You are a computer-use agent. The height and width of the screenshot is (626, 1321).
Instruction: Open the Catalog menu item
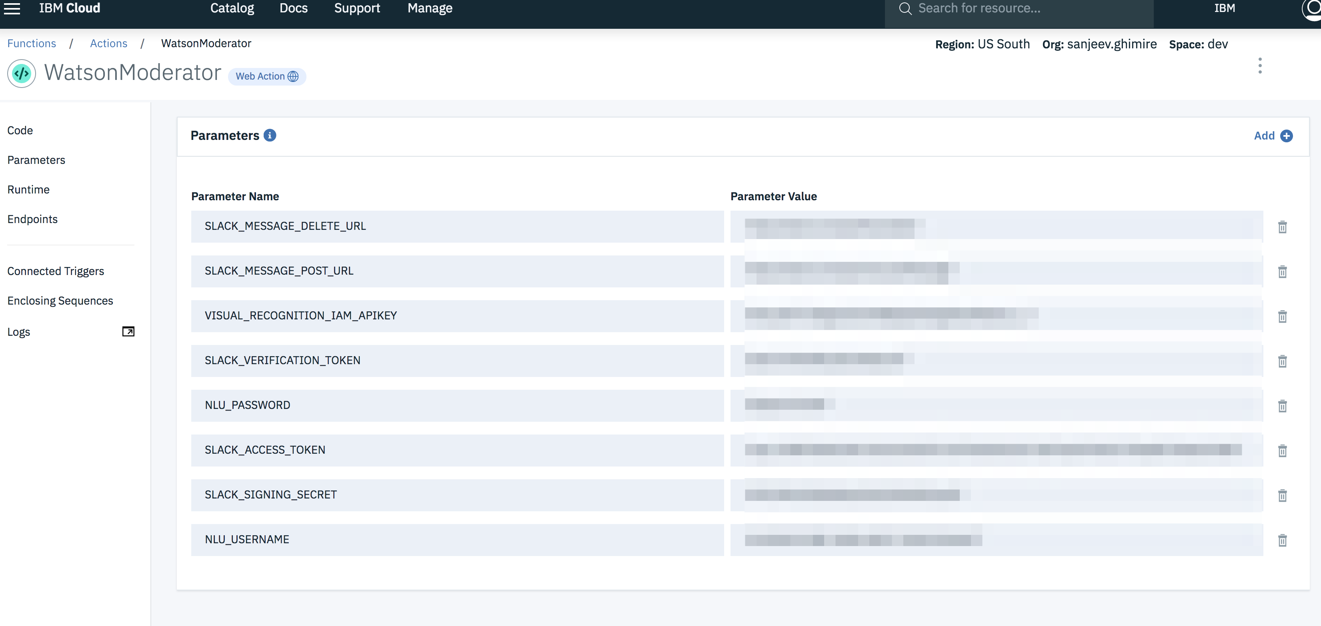click(232, 8)
